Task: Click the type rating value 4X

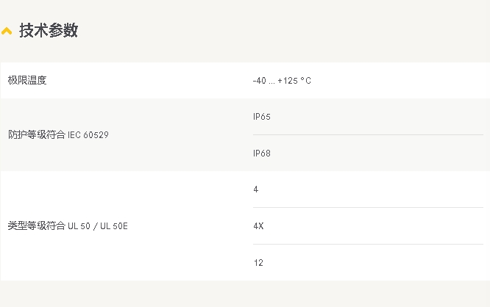Action: [x=258, y=226]
